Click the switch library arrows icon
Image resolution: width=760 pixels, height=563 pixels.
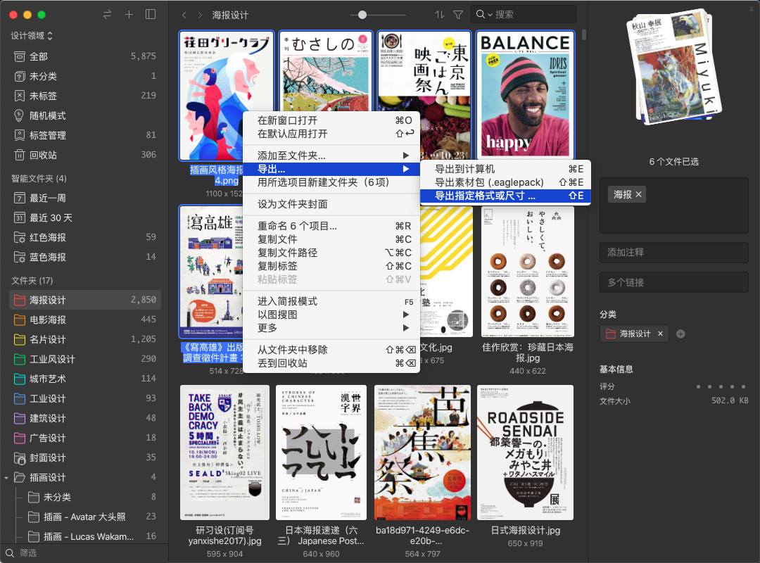(107, 15)
